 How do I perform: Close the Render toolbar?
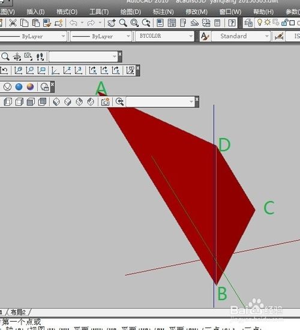click(52, 84)
